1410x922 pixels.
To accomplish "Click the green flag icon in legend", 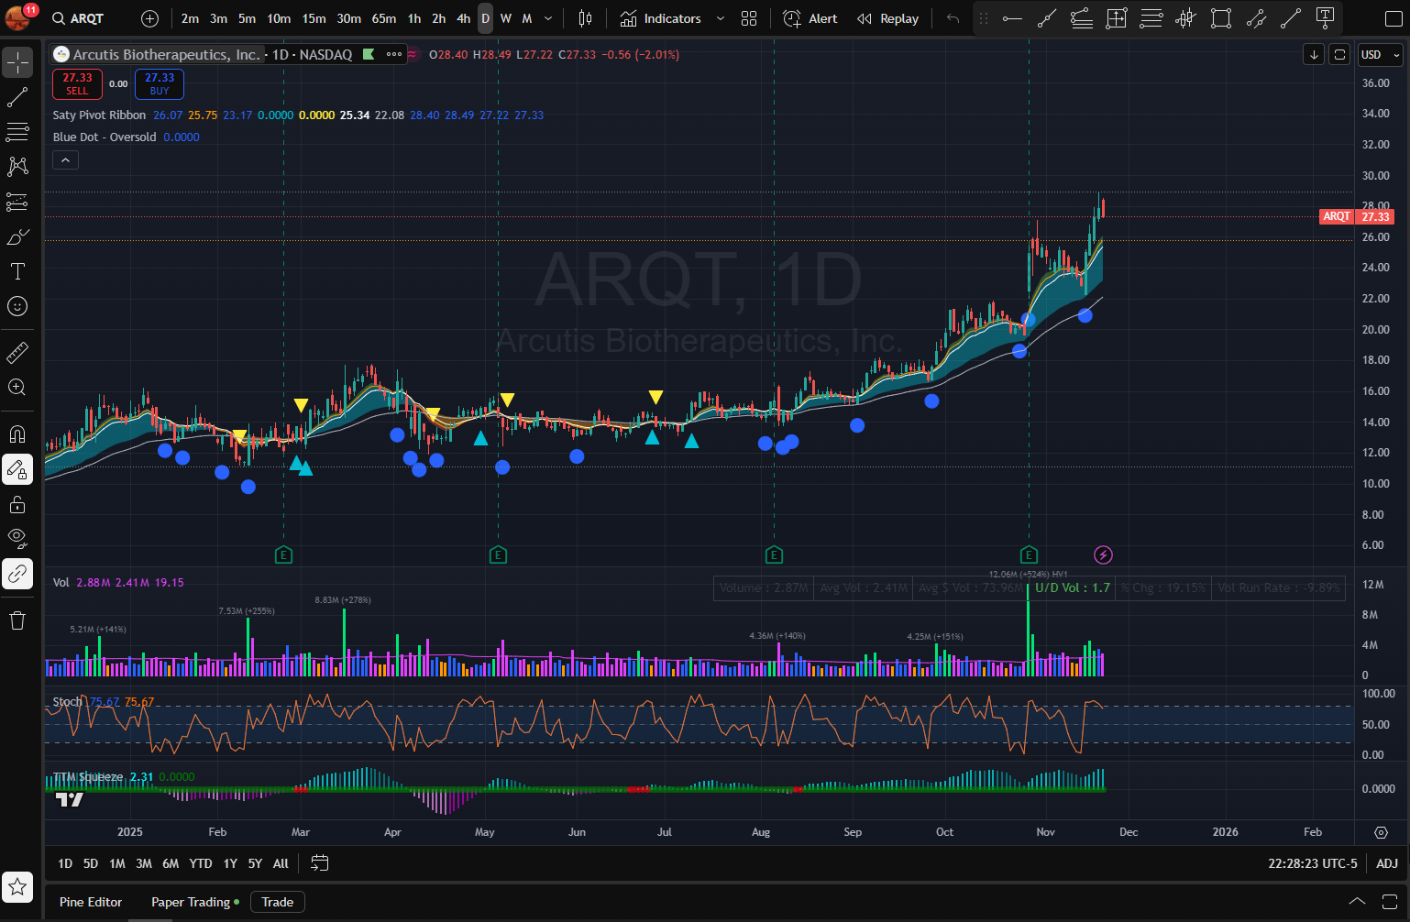I will [369, 54].
